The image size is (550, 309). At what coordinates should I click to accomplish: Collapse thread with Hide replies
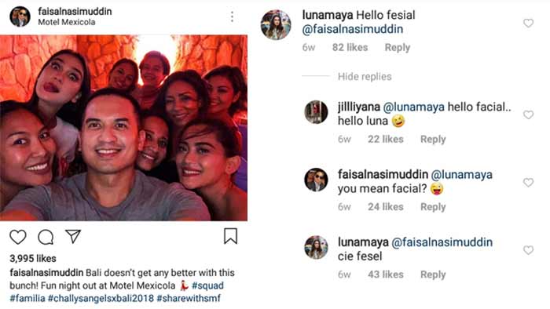click(x=365, y=76)
